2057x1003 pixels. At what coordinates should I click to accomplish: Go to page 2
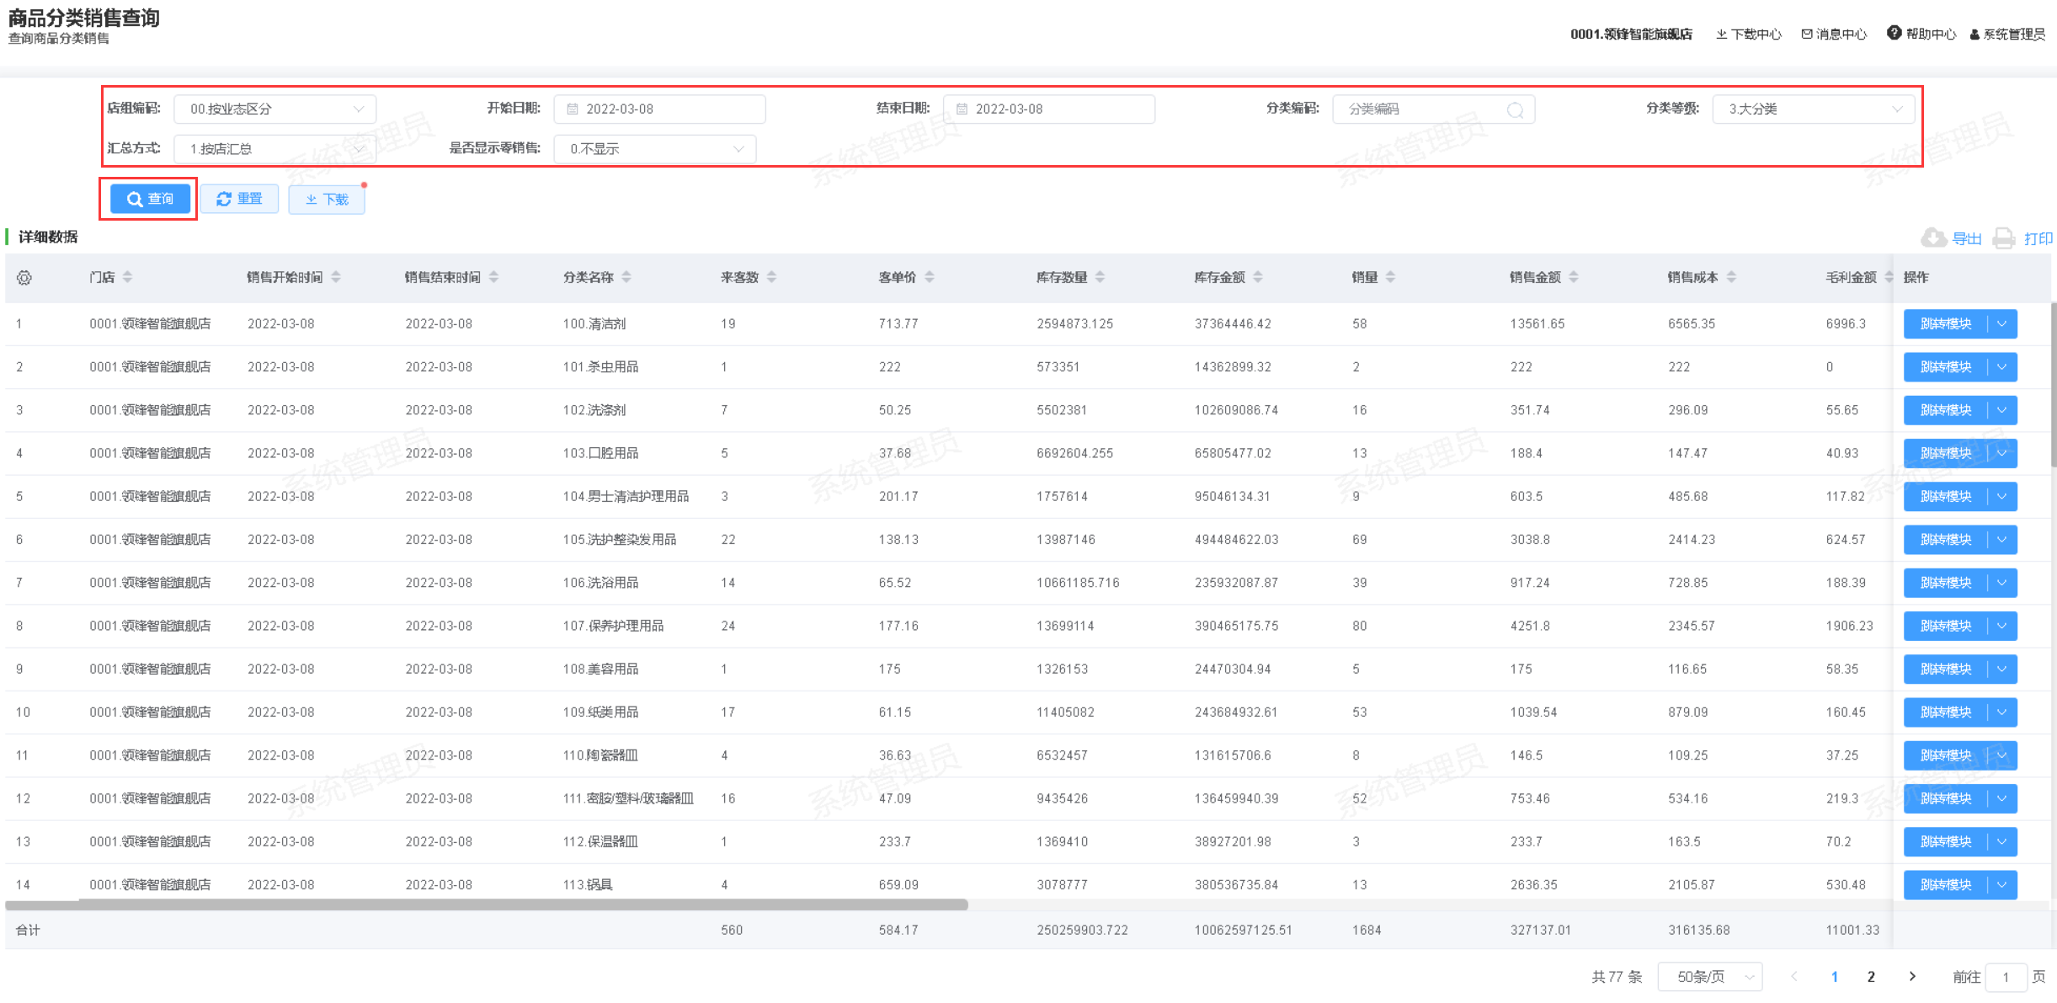1871,977
